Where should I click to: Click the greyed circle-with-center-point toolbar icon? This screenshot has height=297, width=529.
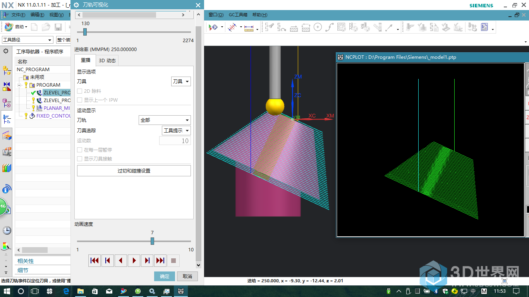pyautogui.click(x=318, y=27)
